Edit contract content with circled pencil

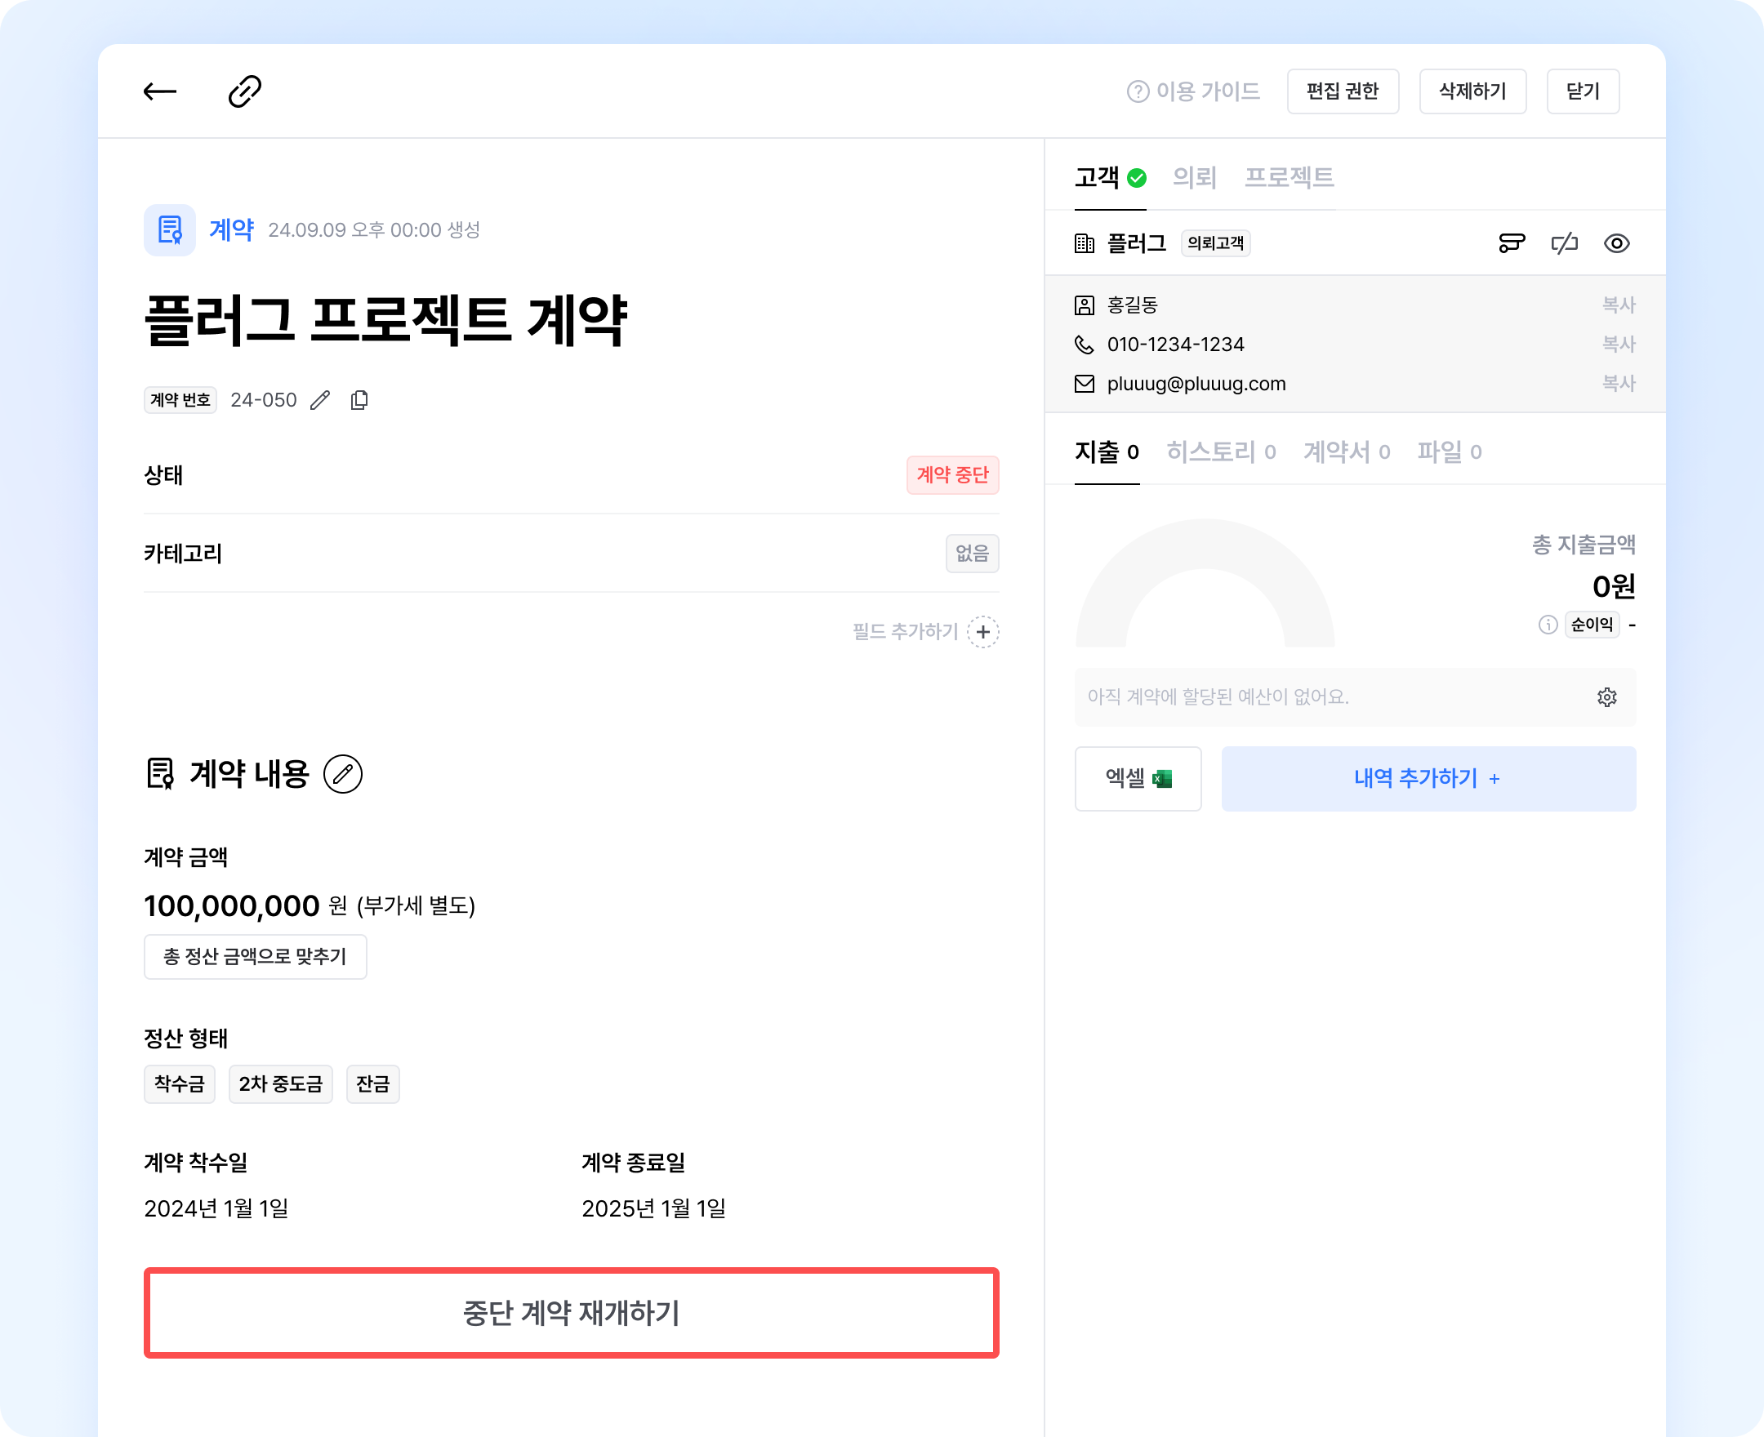343,774
